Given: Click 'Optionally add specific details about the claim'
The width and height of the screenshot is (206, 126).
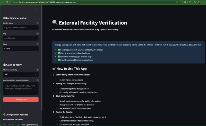Looking at the screenshot, I should click(x=79, y=92).
